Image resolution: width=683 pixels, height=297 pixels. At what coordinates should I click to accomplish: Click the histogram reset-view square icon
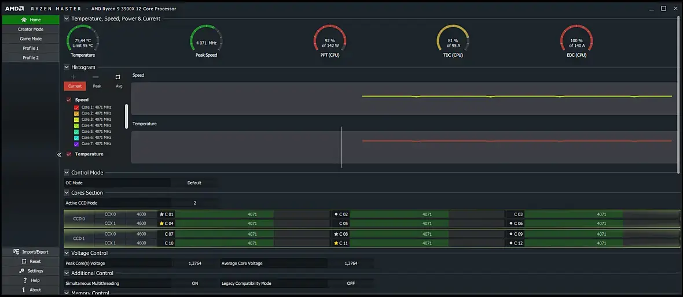pyautogui.click(x=117, y=77)
